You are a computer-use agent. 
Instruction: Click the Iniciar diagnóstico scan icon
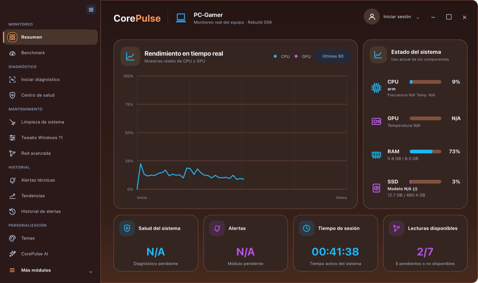[x=12, y=79]
